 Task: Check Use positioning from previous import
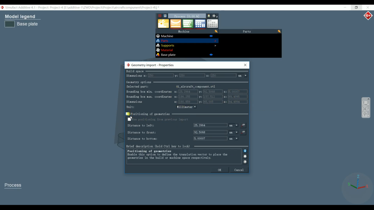click(129, 119)
